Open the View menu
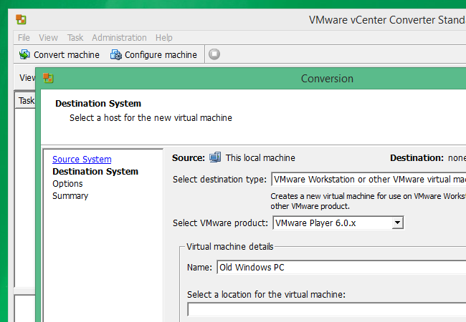Viewport: 466px width, 322px height. [x=48, y=38]
